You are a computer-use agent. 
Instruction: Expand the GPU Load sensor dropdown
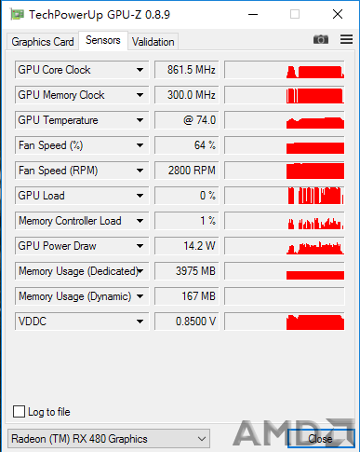click(x=140, y=196)
